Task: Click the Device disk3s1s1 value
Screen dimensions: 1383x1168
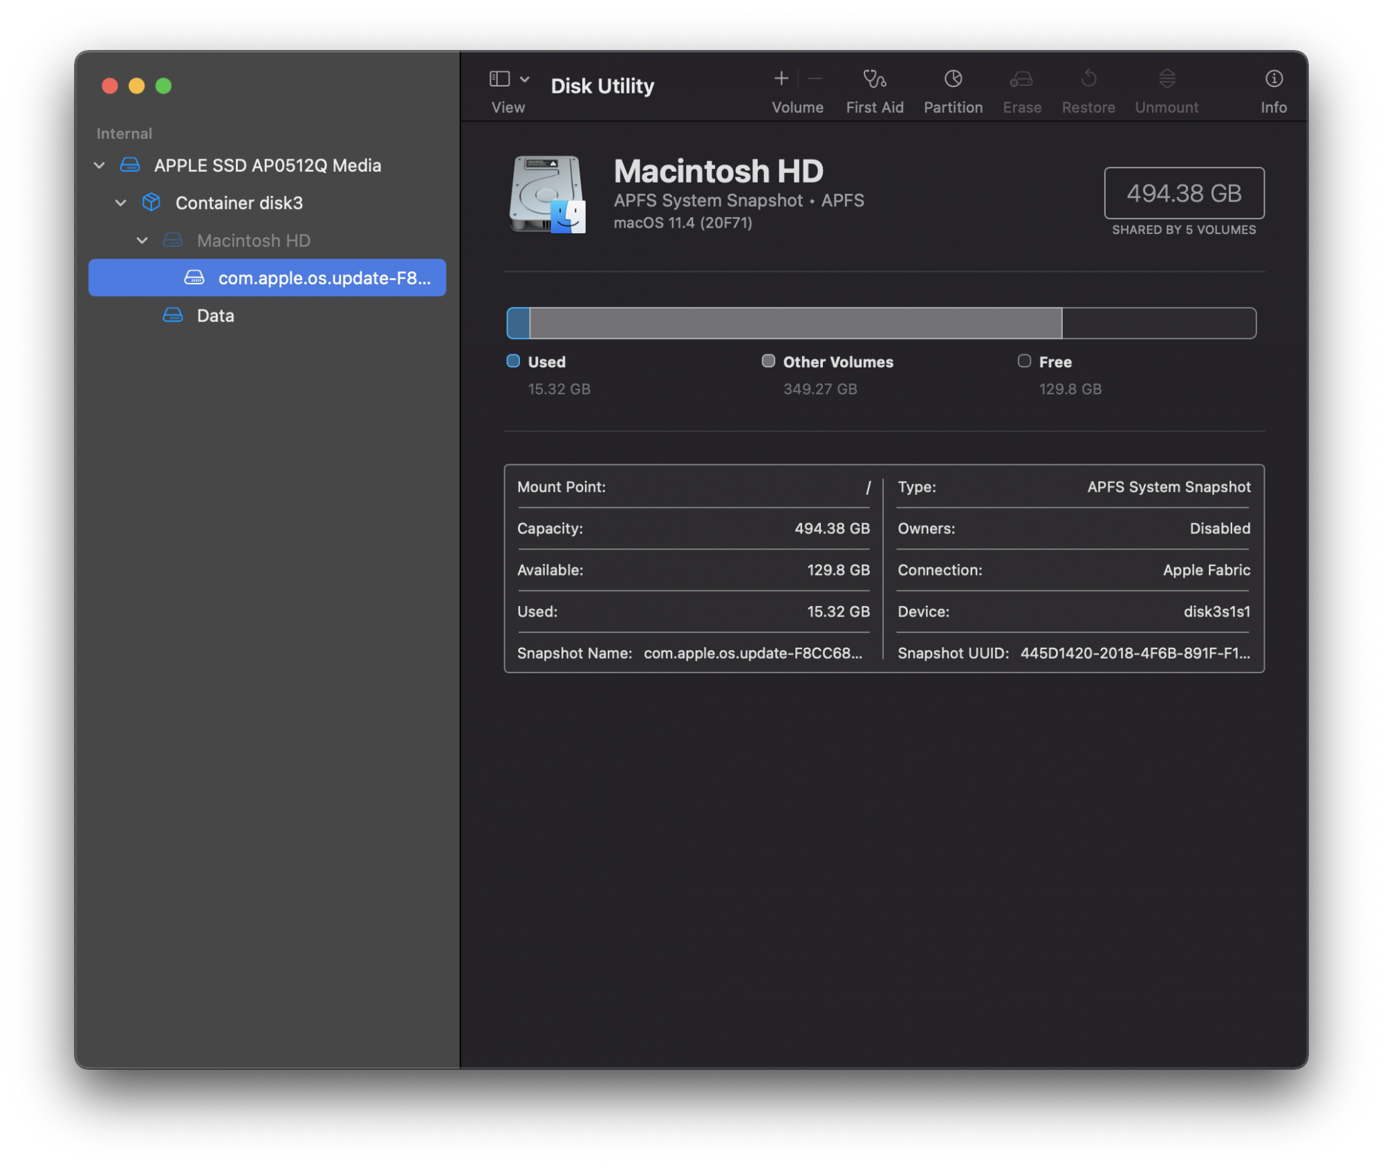Action: pos(1217,612)
